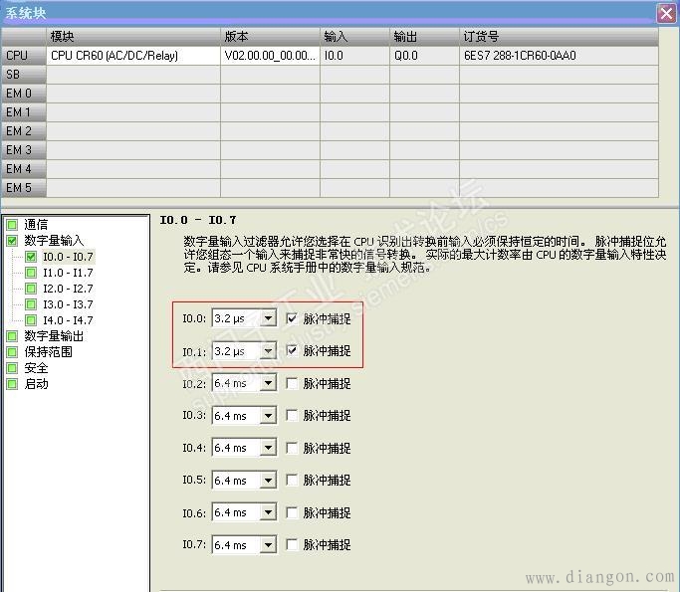Click the 模块 column header
The width and height of the screenshot is (680, 592).
(x=133, y=37)
